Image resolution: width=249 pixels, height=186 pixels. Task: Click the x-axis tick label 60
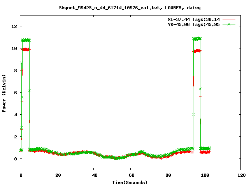coord(132,175)
